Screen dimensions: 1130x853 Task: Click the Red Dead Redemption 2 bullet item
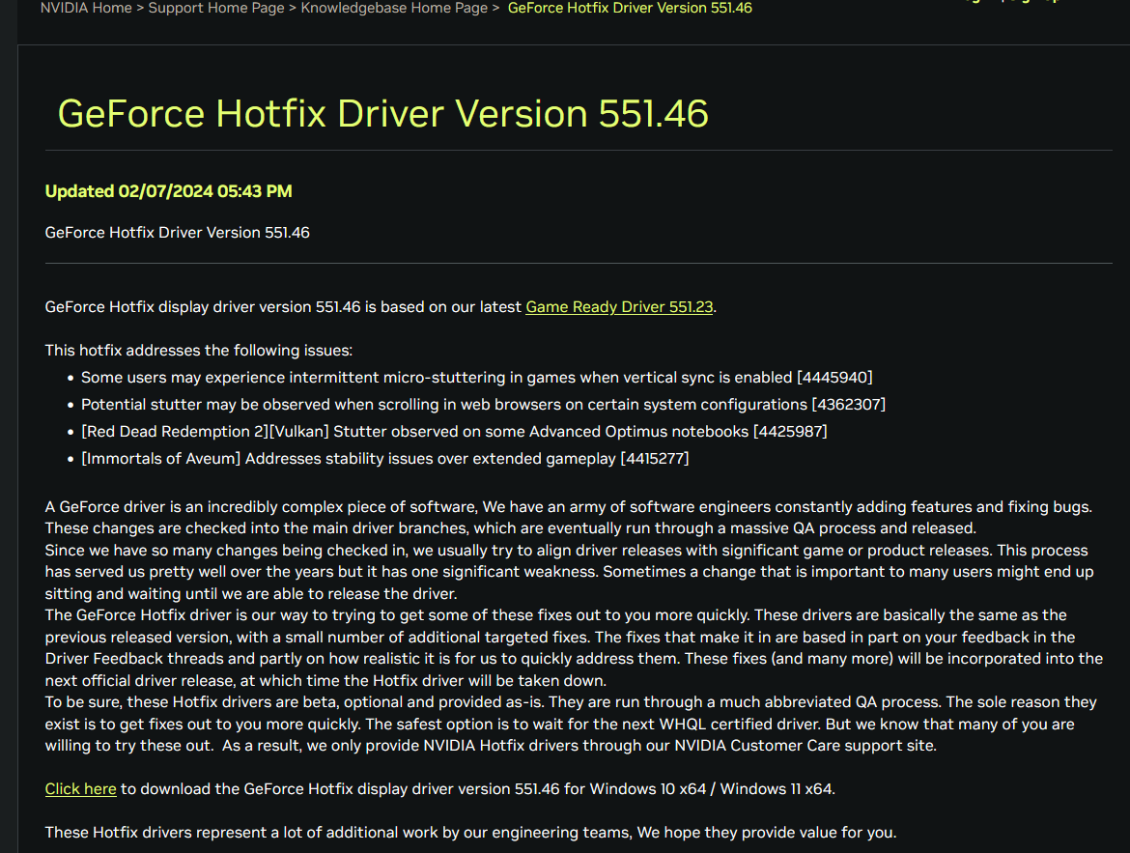[x=413, y=432]
